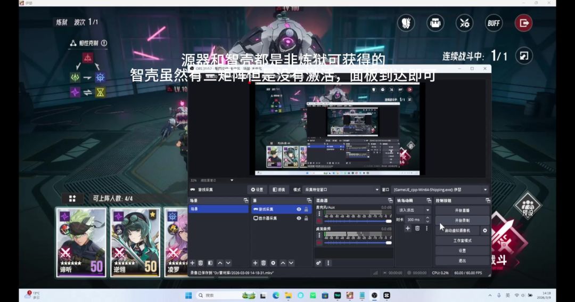Image resolution: width=575 pixels, height=302 pixels.
Task: Mute the 麦克风/Aux channel
Action: [319, 221]
